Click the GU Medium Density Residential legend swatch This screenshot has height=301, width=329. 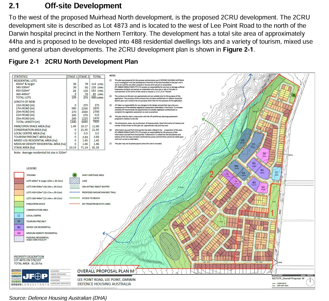[x=19, y=233]
